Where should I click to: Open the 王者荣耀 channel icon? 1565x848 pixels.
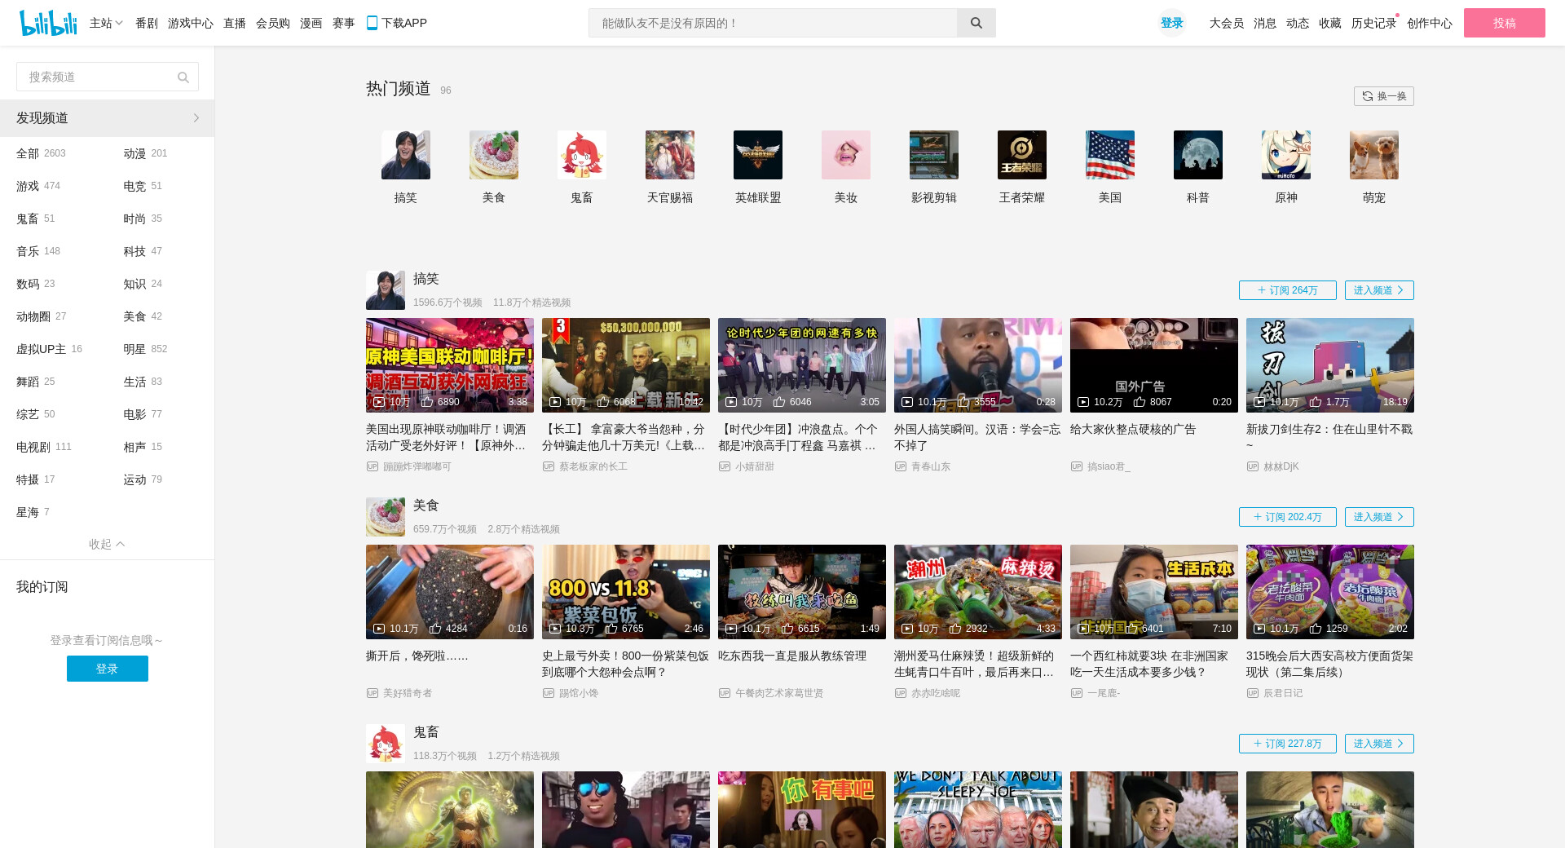point(1021,155)
